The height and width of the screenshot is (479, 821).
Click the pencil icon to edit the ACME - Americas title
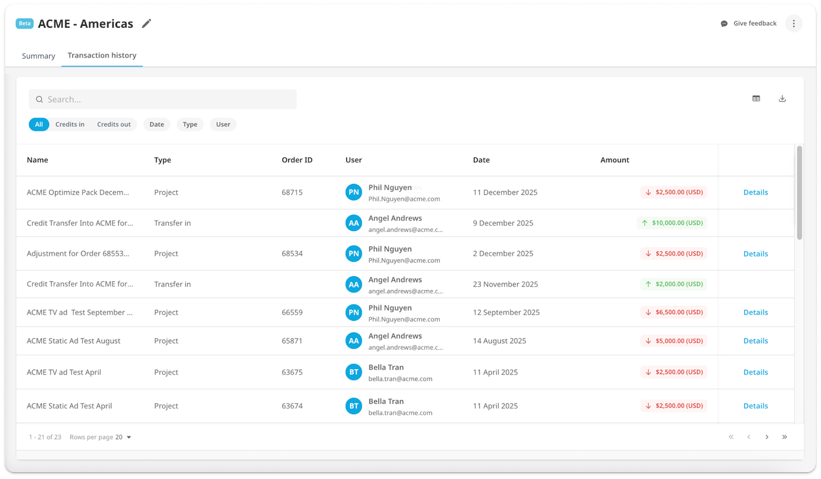pyautogui.click(x=147, y=24)
